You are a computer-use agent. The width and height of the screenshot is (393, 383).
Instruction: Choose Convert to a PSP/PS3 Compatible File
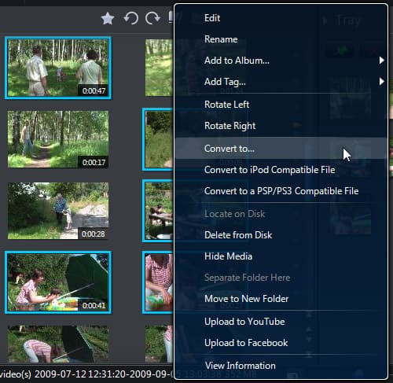tap(281, 191)
